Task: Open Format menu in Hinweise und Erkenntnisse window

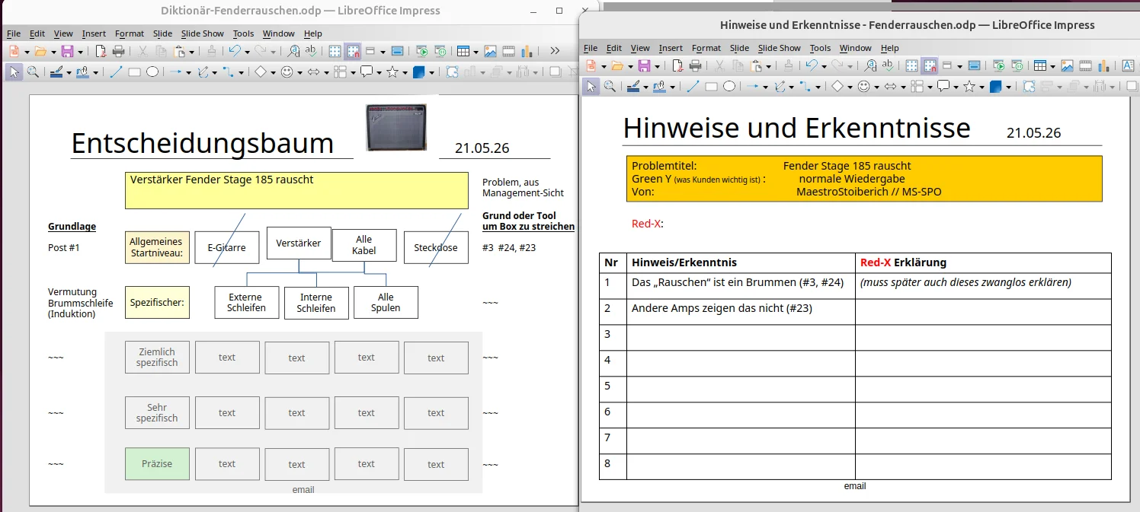Action: (x=706, y=48)
